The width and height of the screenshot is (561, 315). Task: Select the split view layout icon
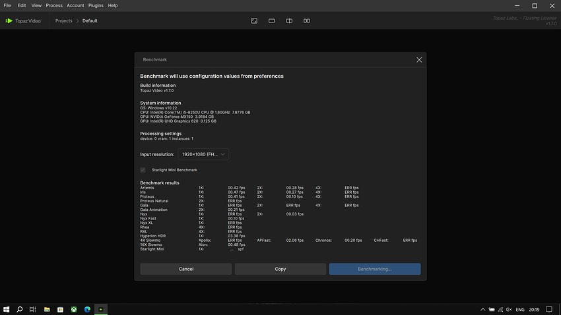pos(289,20)
